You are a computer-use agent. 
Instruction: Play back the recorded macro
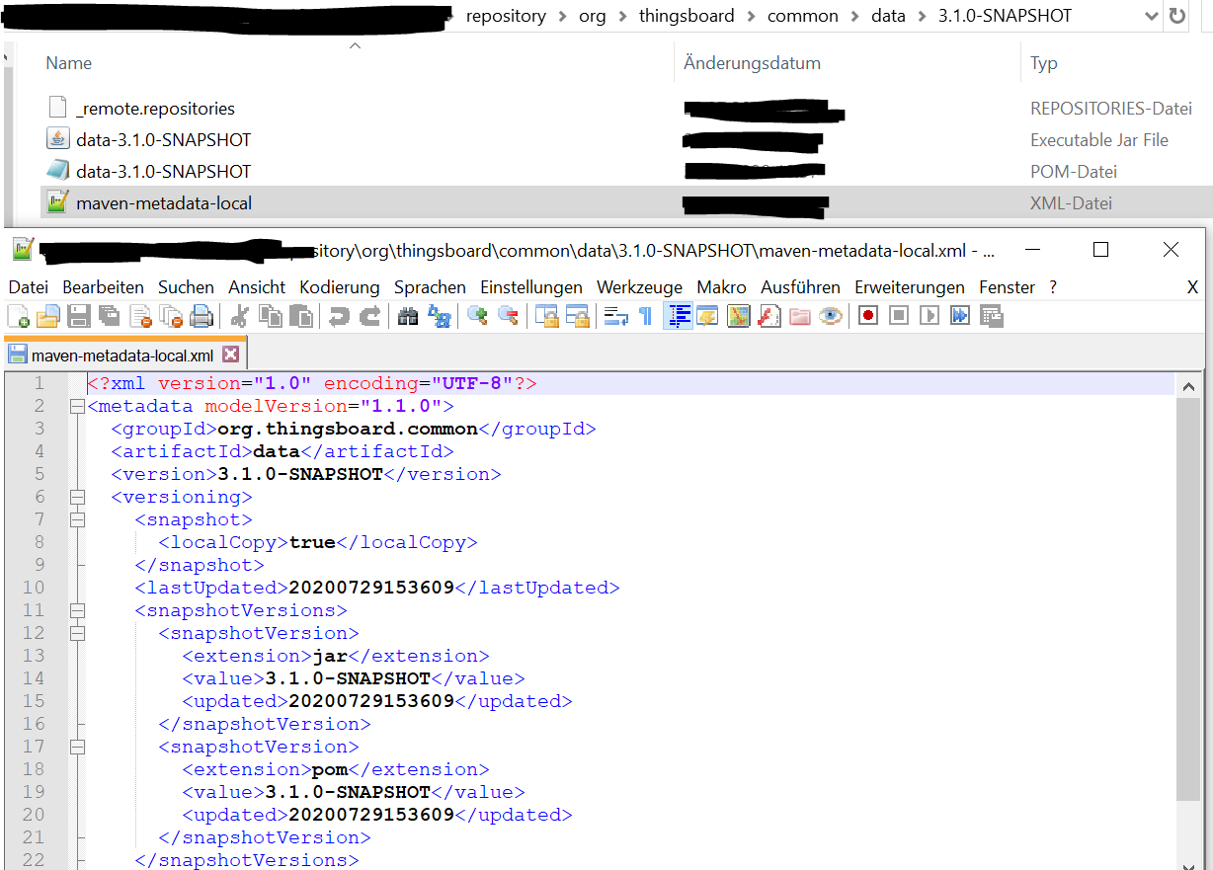(x=928, y=316)
